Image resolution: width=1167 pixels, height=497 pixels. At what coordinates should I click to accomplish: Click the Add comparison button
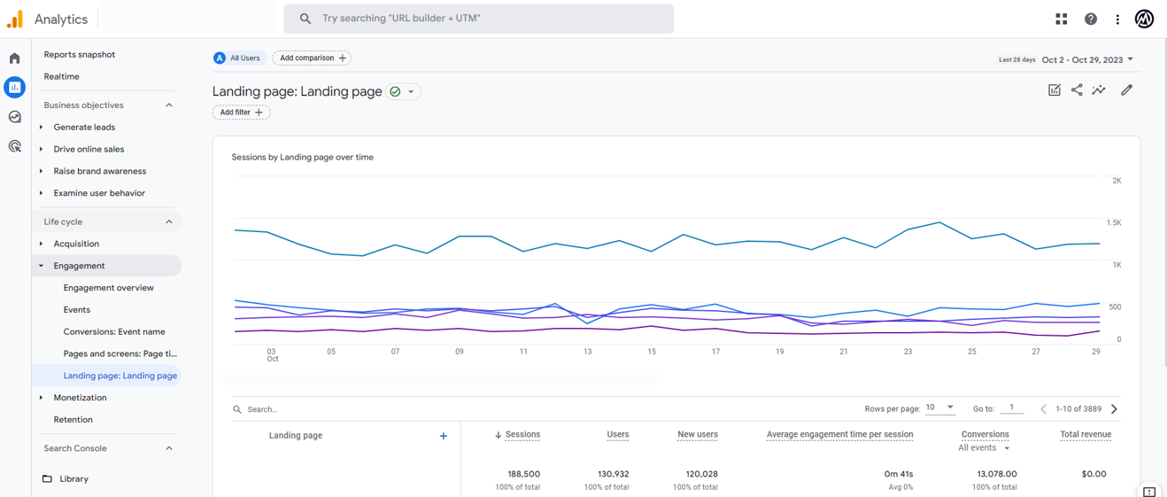pos(312,58)
